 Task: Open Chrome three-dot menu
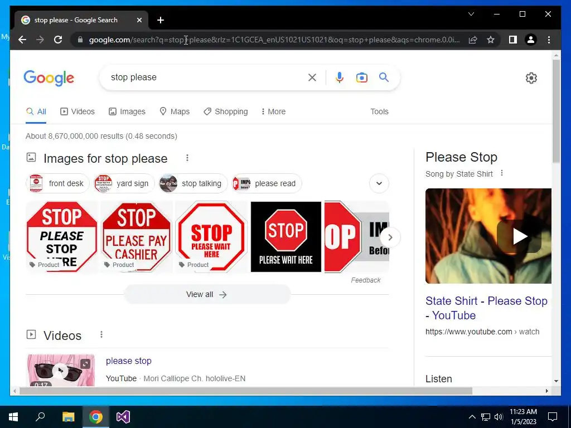pyautogui.click(x=549, y=40)
